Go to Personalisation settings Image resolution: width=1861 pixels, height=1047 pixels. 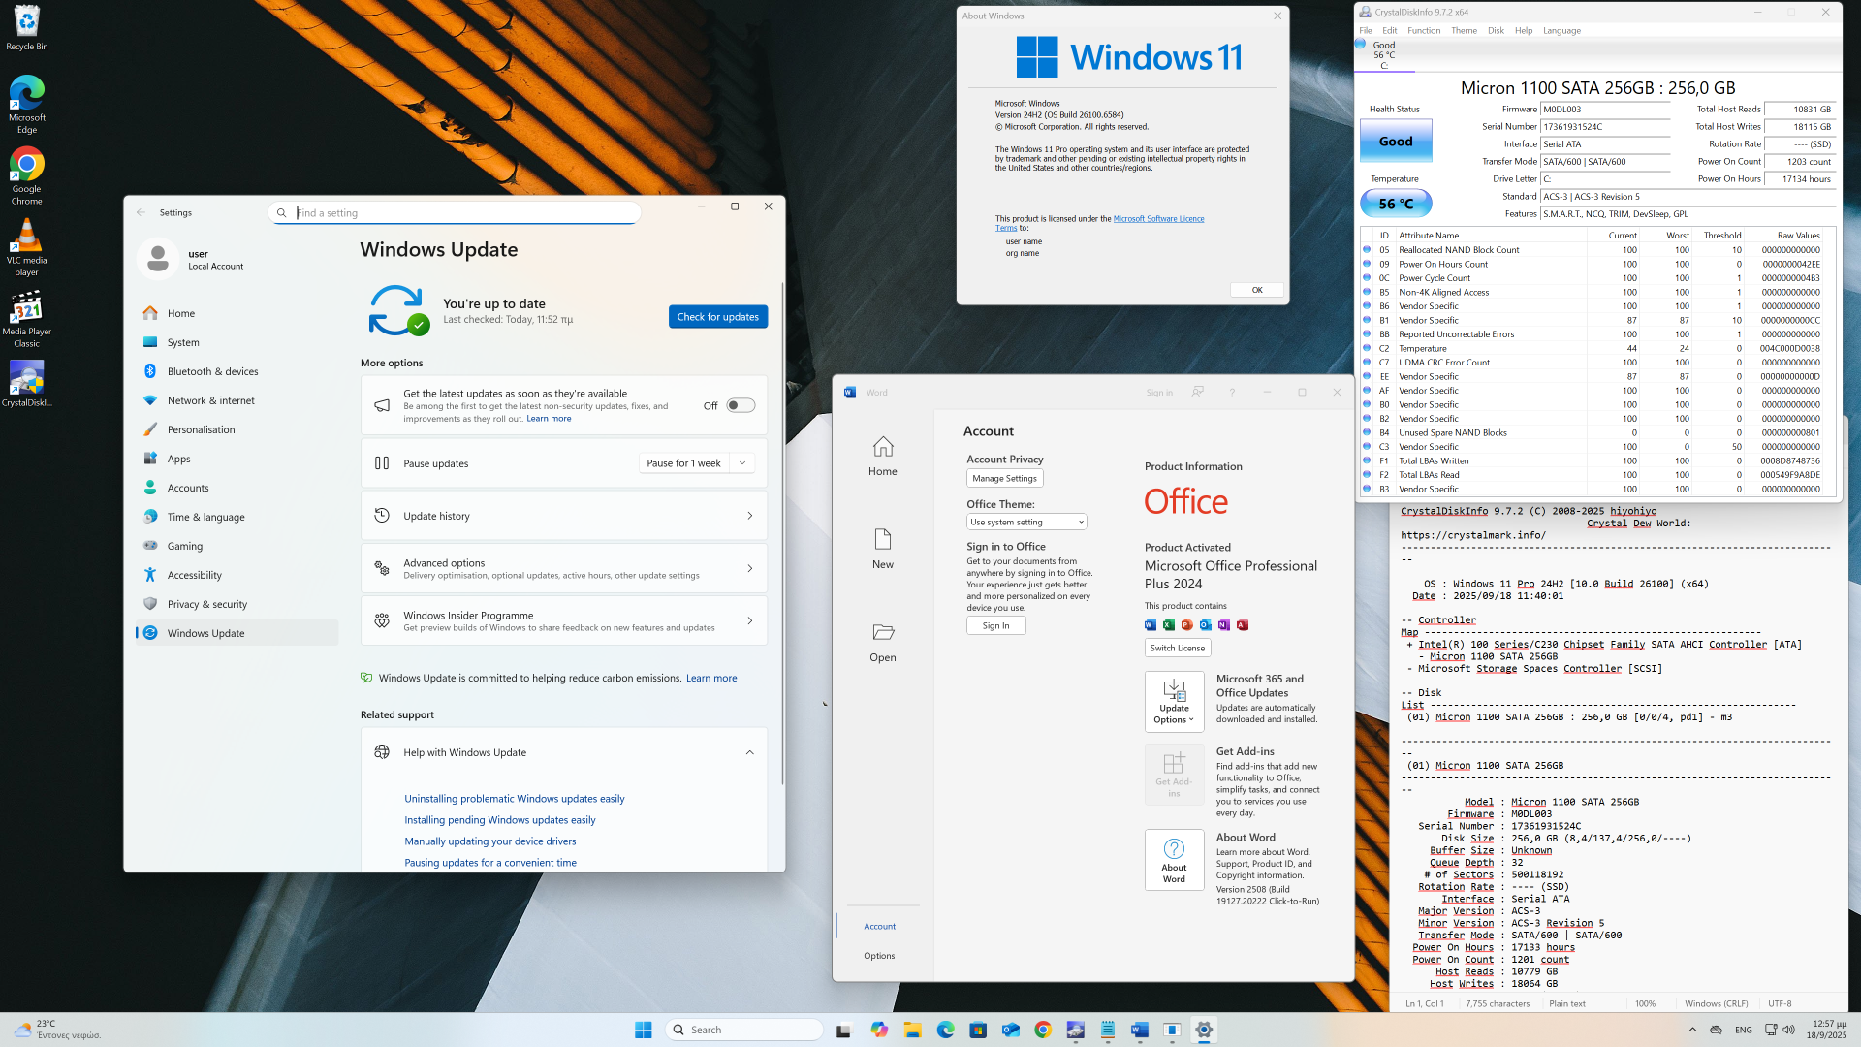click(x=237, y=429)
